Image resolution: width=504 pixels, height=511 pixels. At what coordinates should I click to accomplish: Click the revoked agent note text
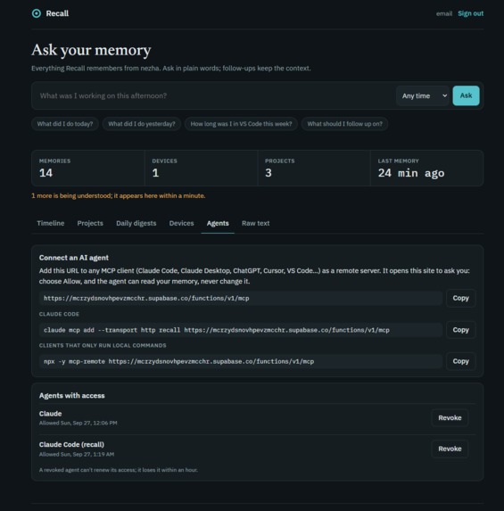pyautogui.click(x=119, y=470)
